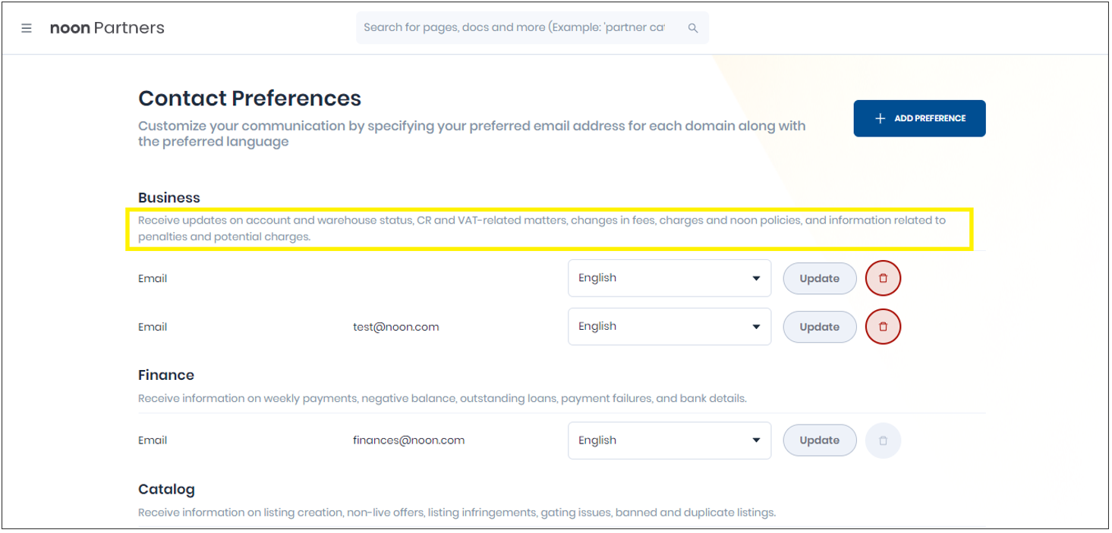
Task: Click the search magnifier icon
Action: point(692,28)
